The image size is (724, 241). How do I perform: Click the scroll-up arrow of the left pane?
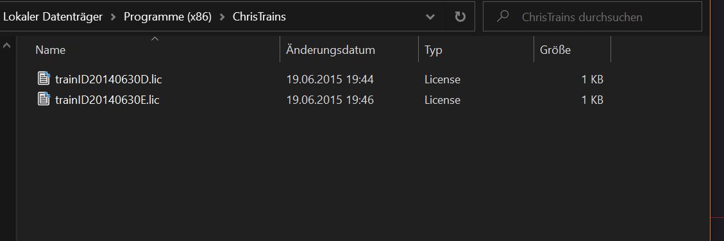click(7, 46)
